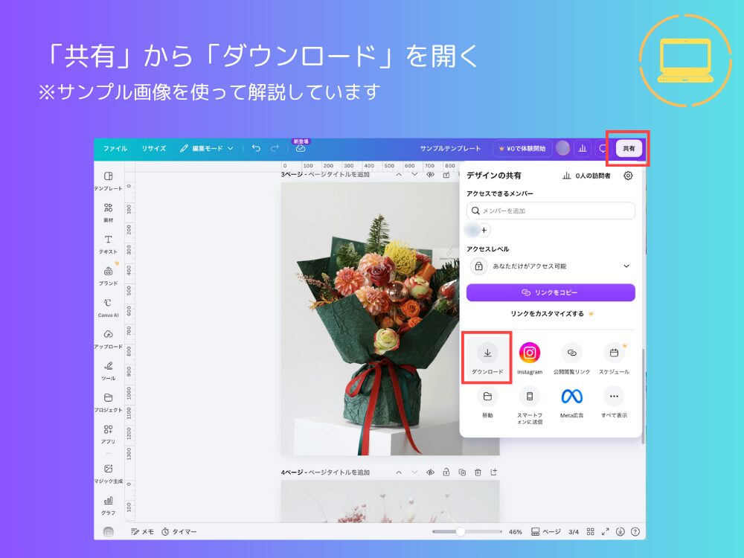Open the ファイル menu
The height and width of the screenshot is (558, 744).
pyautogui.click(x=115, y=149)
